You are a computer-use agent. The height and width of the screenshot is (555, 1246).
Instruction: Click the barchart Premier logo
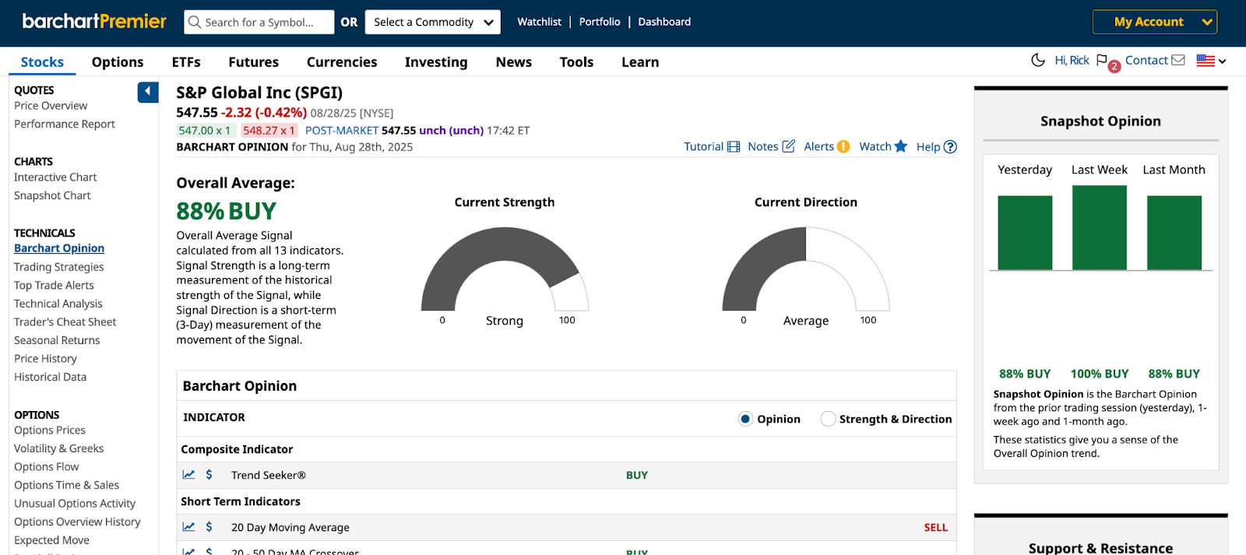point(94,21)
